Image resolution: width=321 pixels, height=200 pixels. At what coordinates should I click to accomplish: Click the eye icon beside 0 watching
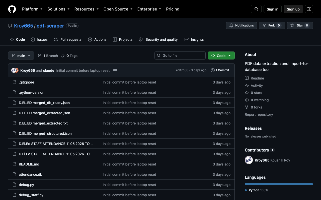pyautogui.click(x=247, y=100)
